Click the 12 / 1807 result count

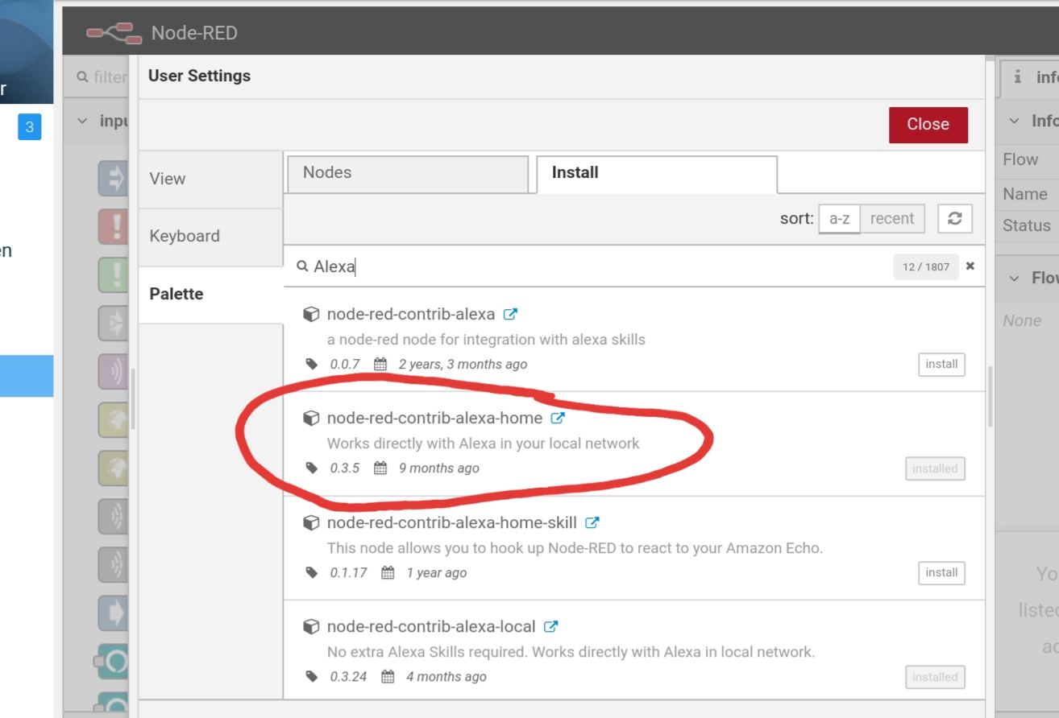(926, 266)
